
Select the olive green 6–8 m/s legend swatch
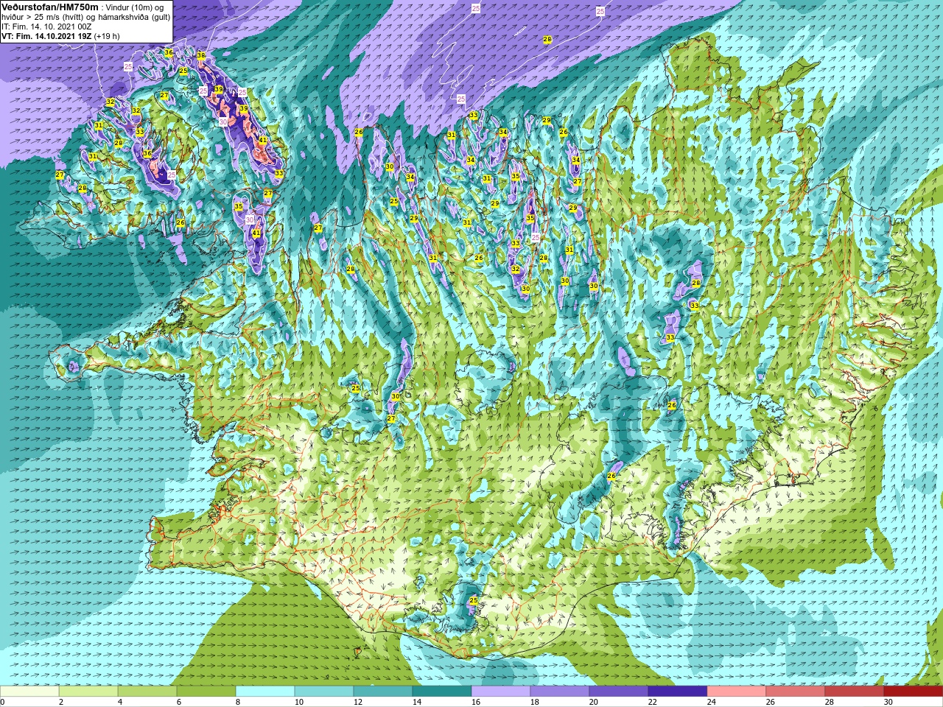point(206,692)
